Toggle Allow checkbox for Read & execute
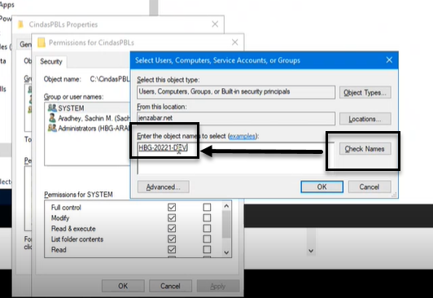 pos(172,229)
